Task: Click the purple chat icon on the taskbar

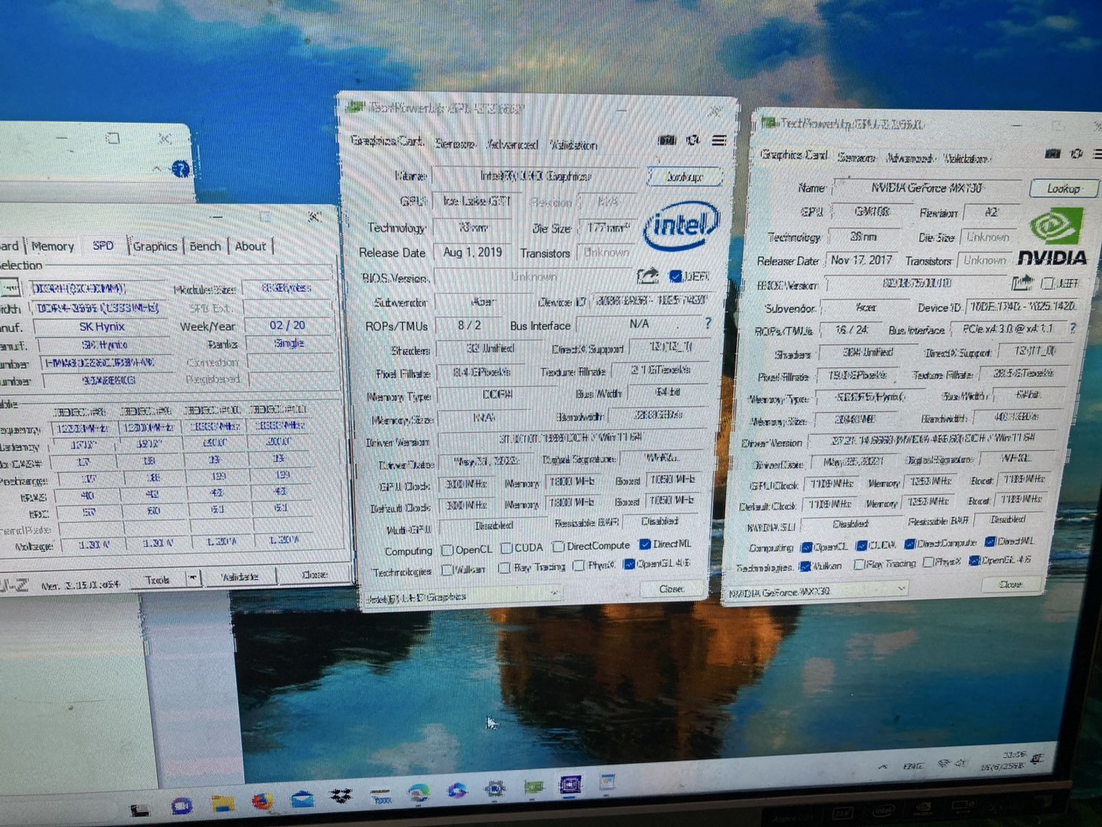Action: (181, 806)
